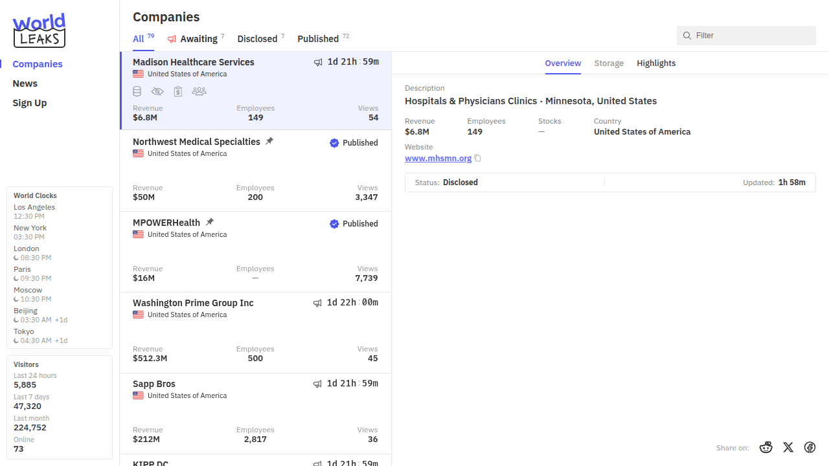Open the Highlights tab
Image resolution: width=829 pixels, height=466 pixels.
(656, 63)
